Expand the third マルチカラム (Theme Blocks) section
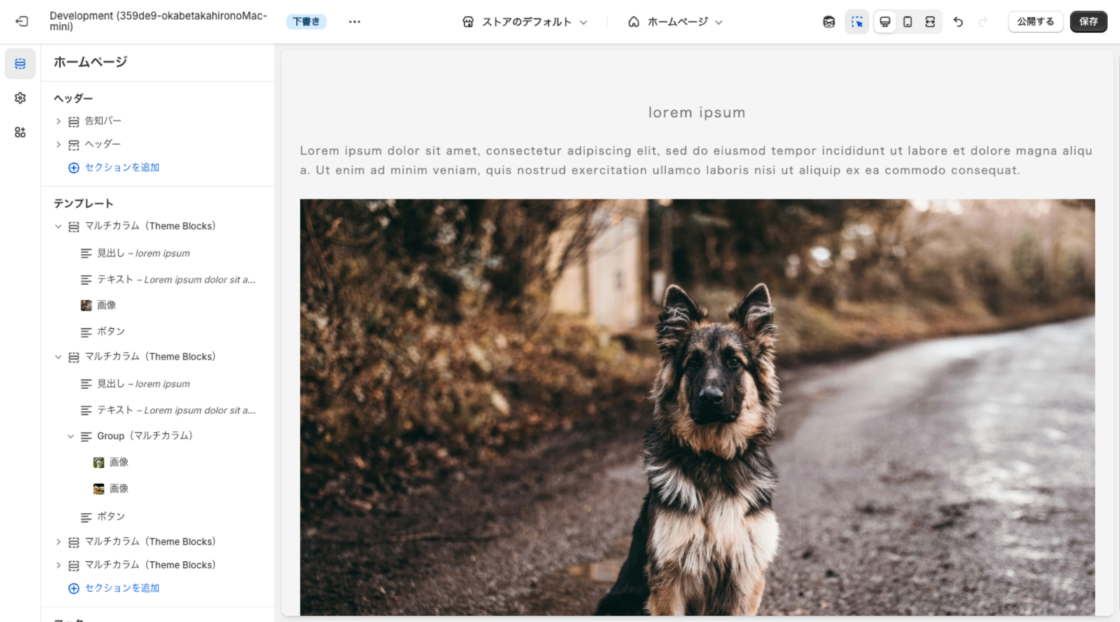 coord(58,542)
